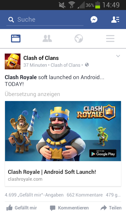Show translation via Übersetzung anzeigen
The width and height of the screenshot is (126, 211).
pyautogui.click(x=32, y=94)
